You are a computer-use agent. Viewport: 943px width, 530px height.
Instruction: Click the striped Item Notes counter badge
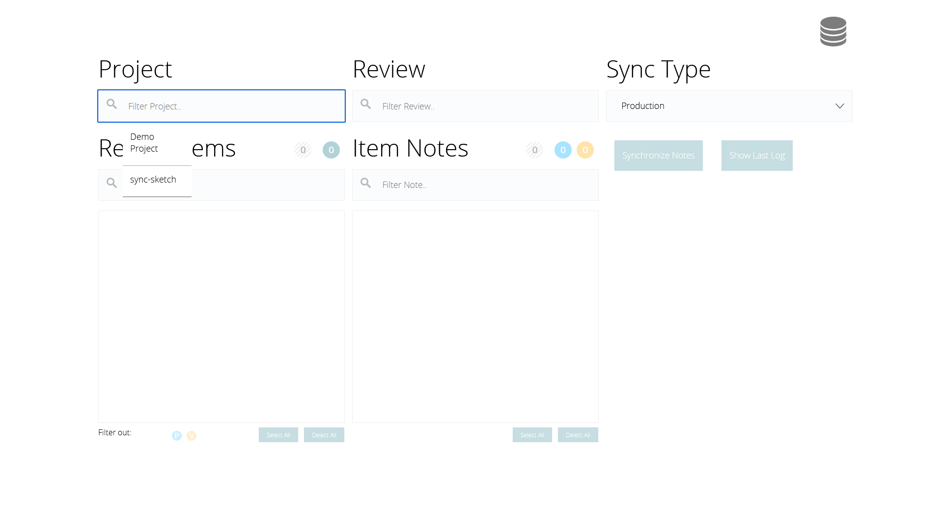point(535,150)
